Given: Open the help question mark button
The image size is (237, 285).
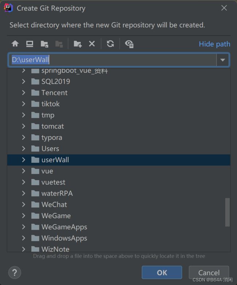Looking at the screenshot, I should pyautogui.click(x=15, y=273).
